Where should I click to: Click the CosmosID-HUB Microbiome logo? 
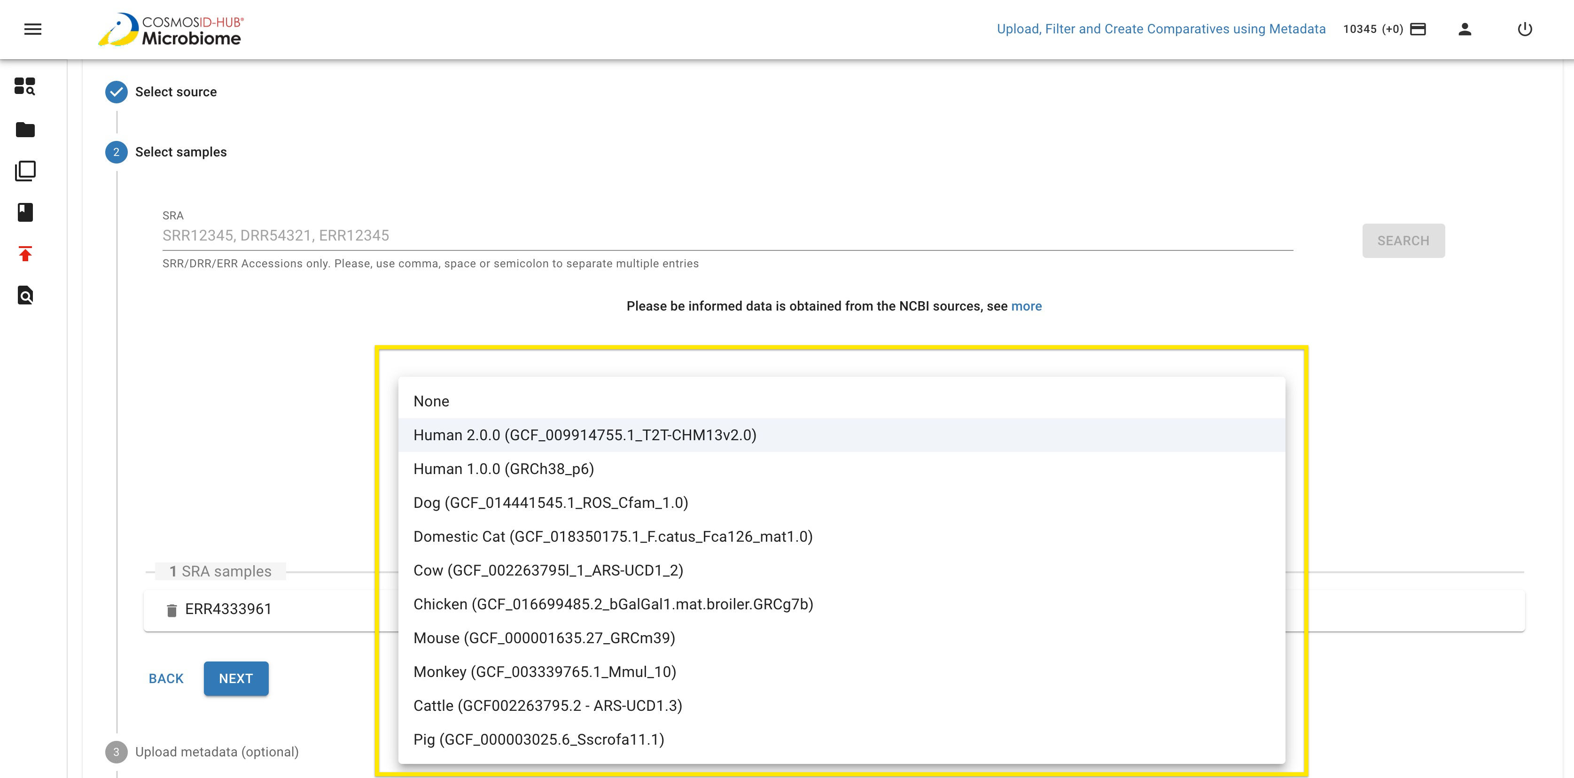pos(171,29)
